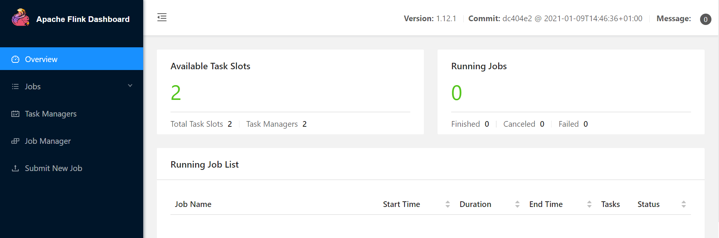Viewport: 719px width, 238px height.
Task: Click the Overview dashboard icon
Action: coord(15,59)
